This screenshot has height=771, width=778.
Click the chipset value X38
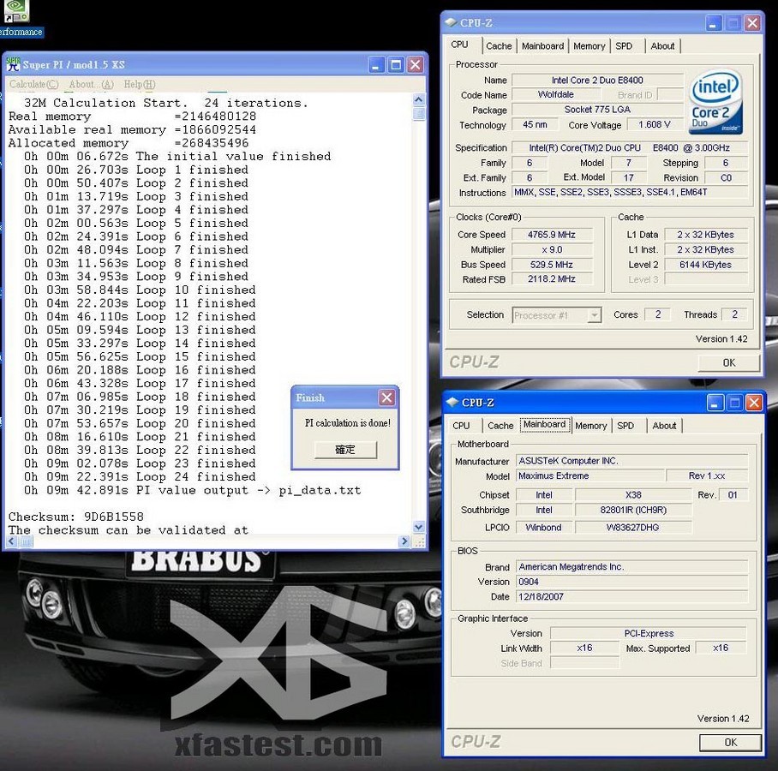633,494
